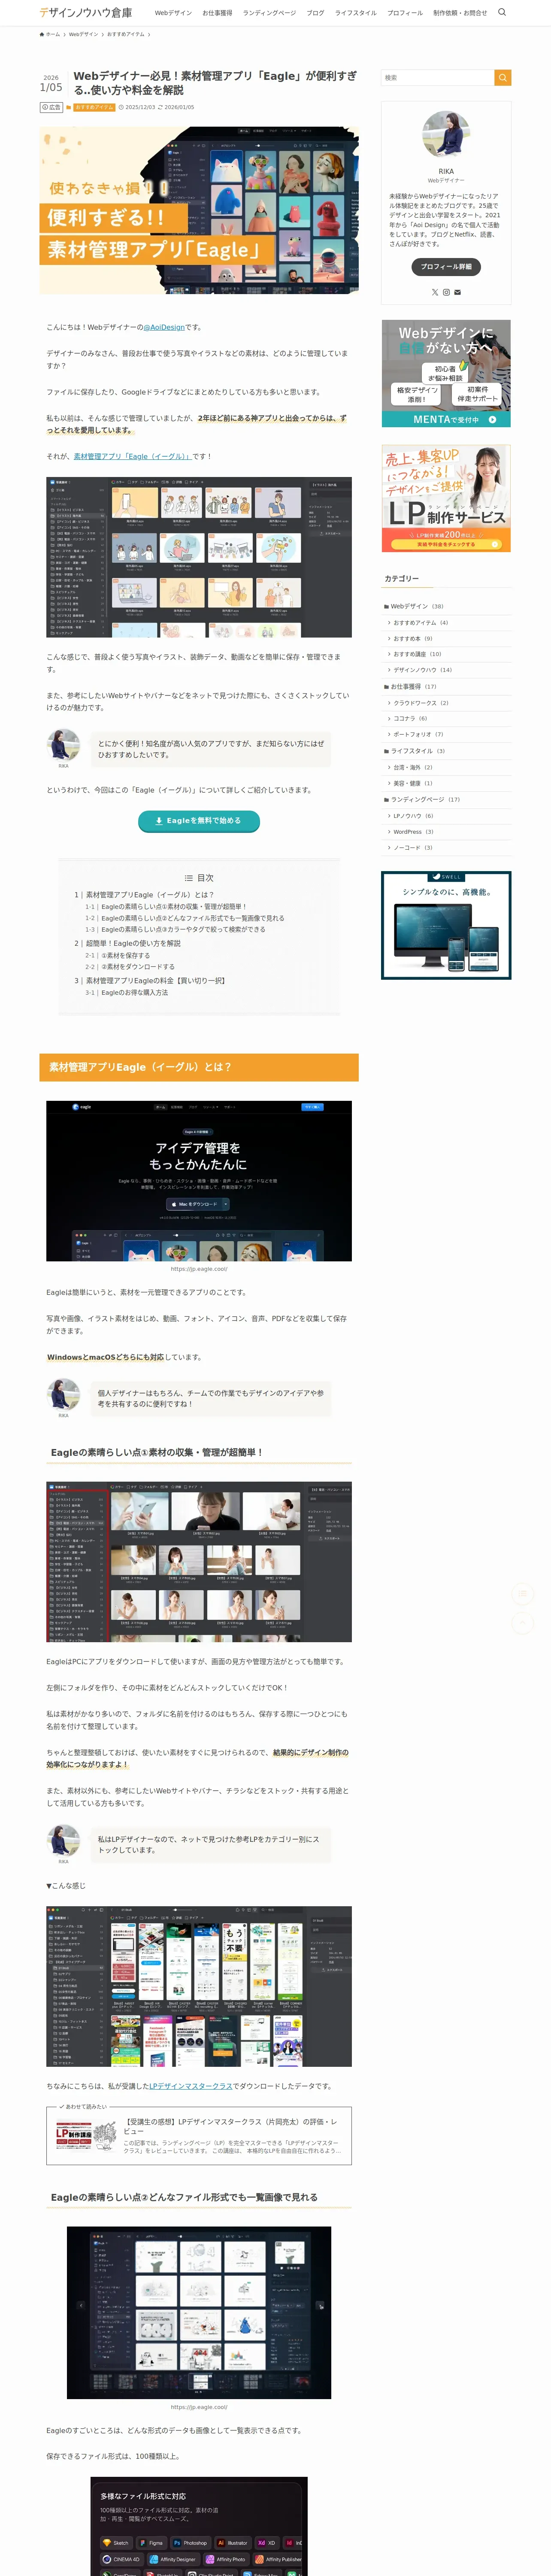Click the orange おすすめアイテム category tag
The width and height of the screenshot is (551, 2576).
(x=94, y=107)
